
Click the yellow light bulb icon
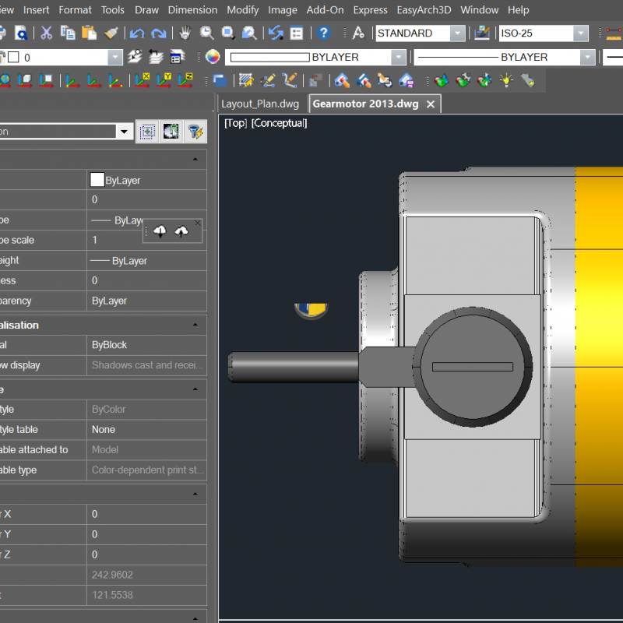point(507,80)
